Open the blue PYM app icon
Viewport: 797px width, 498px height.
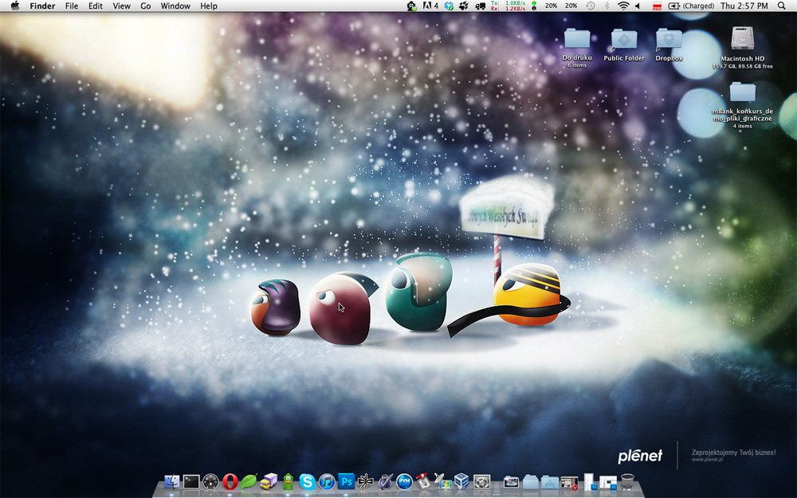(x=404, y=480)
